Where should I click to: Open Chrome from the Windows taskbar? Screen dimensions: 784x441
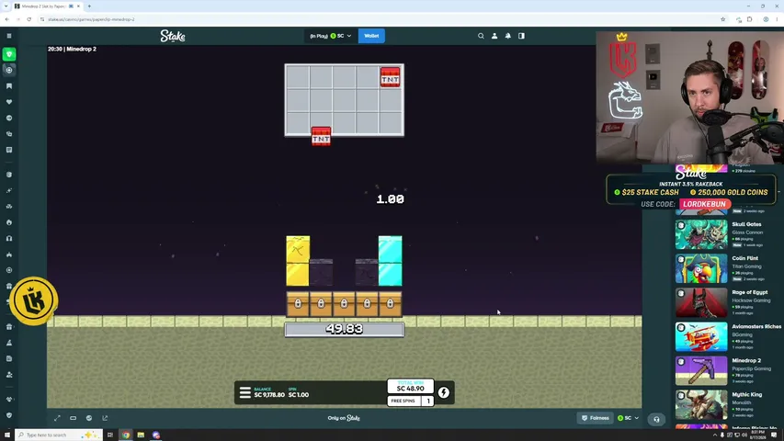point(126,435)
